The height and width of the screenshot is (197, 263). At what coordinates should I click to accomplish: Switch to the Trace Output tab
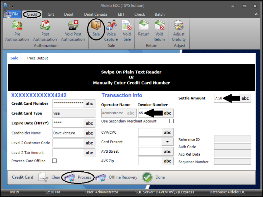click(37, 58)
